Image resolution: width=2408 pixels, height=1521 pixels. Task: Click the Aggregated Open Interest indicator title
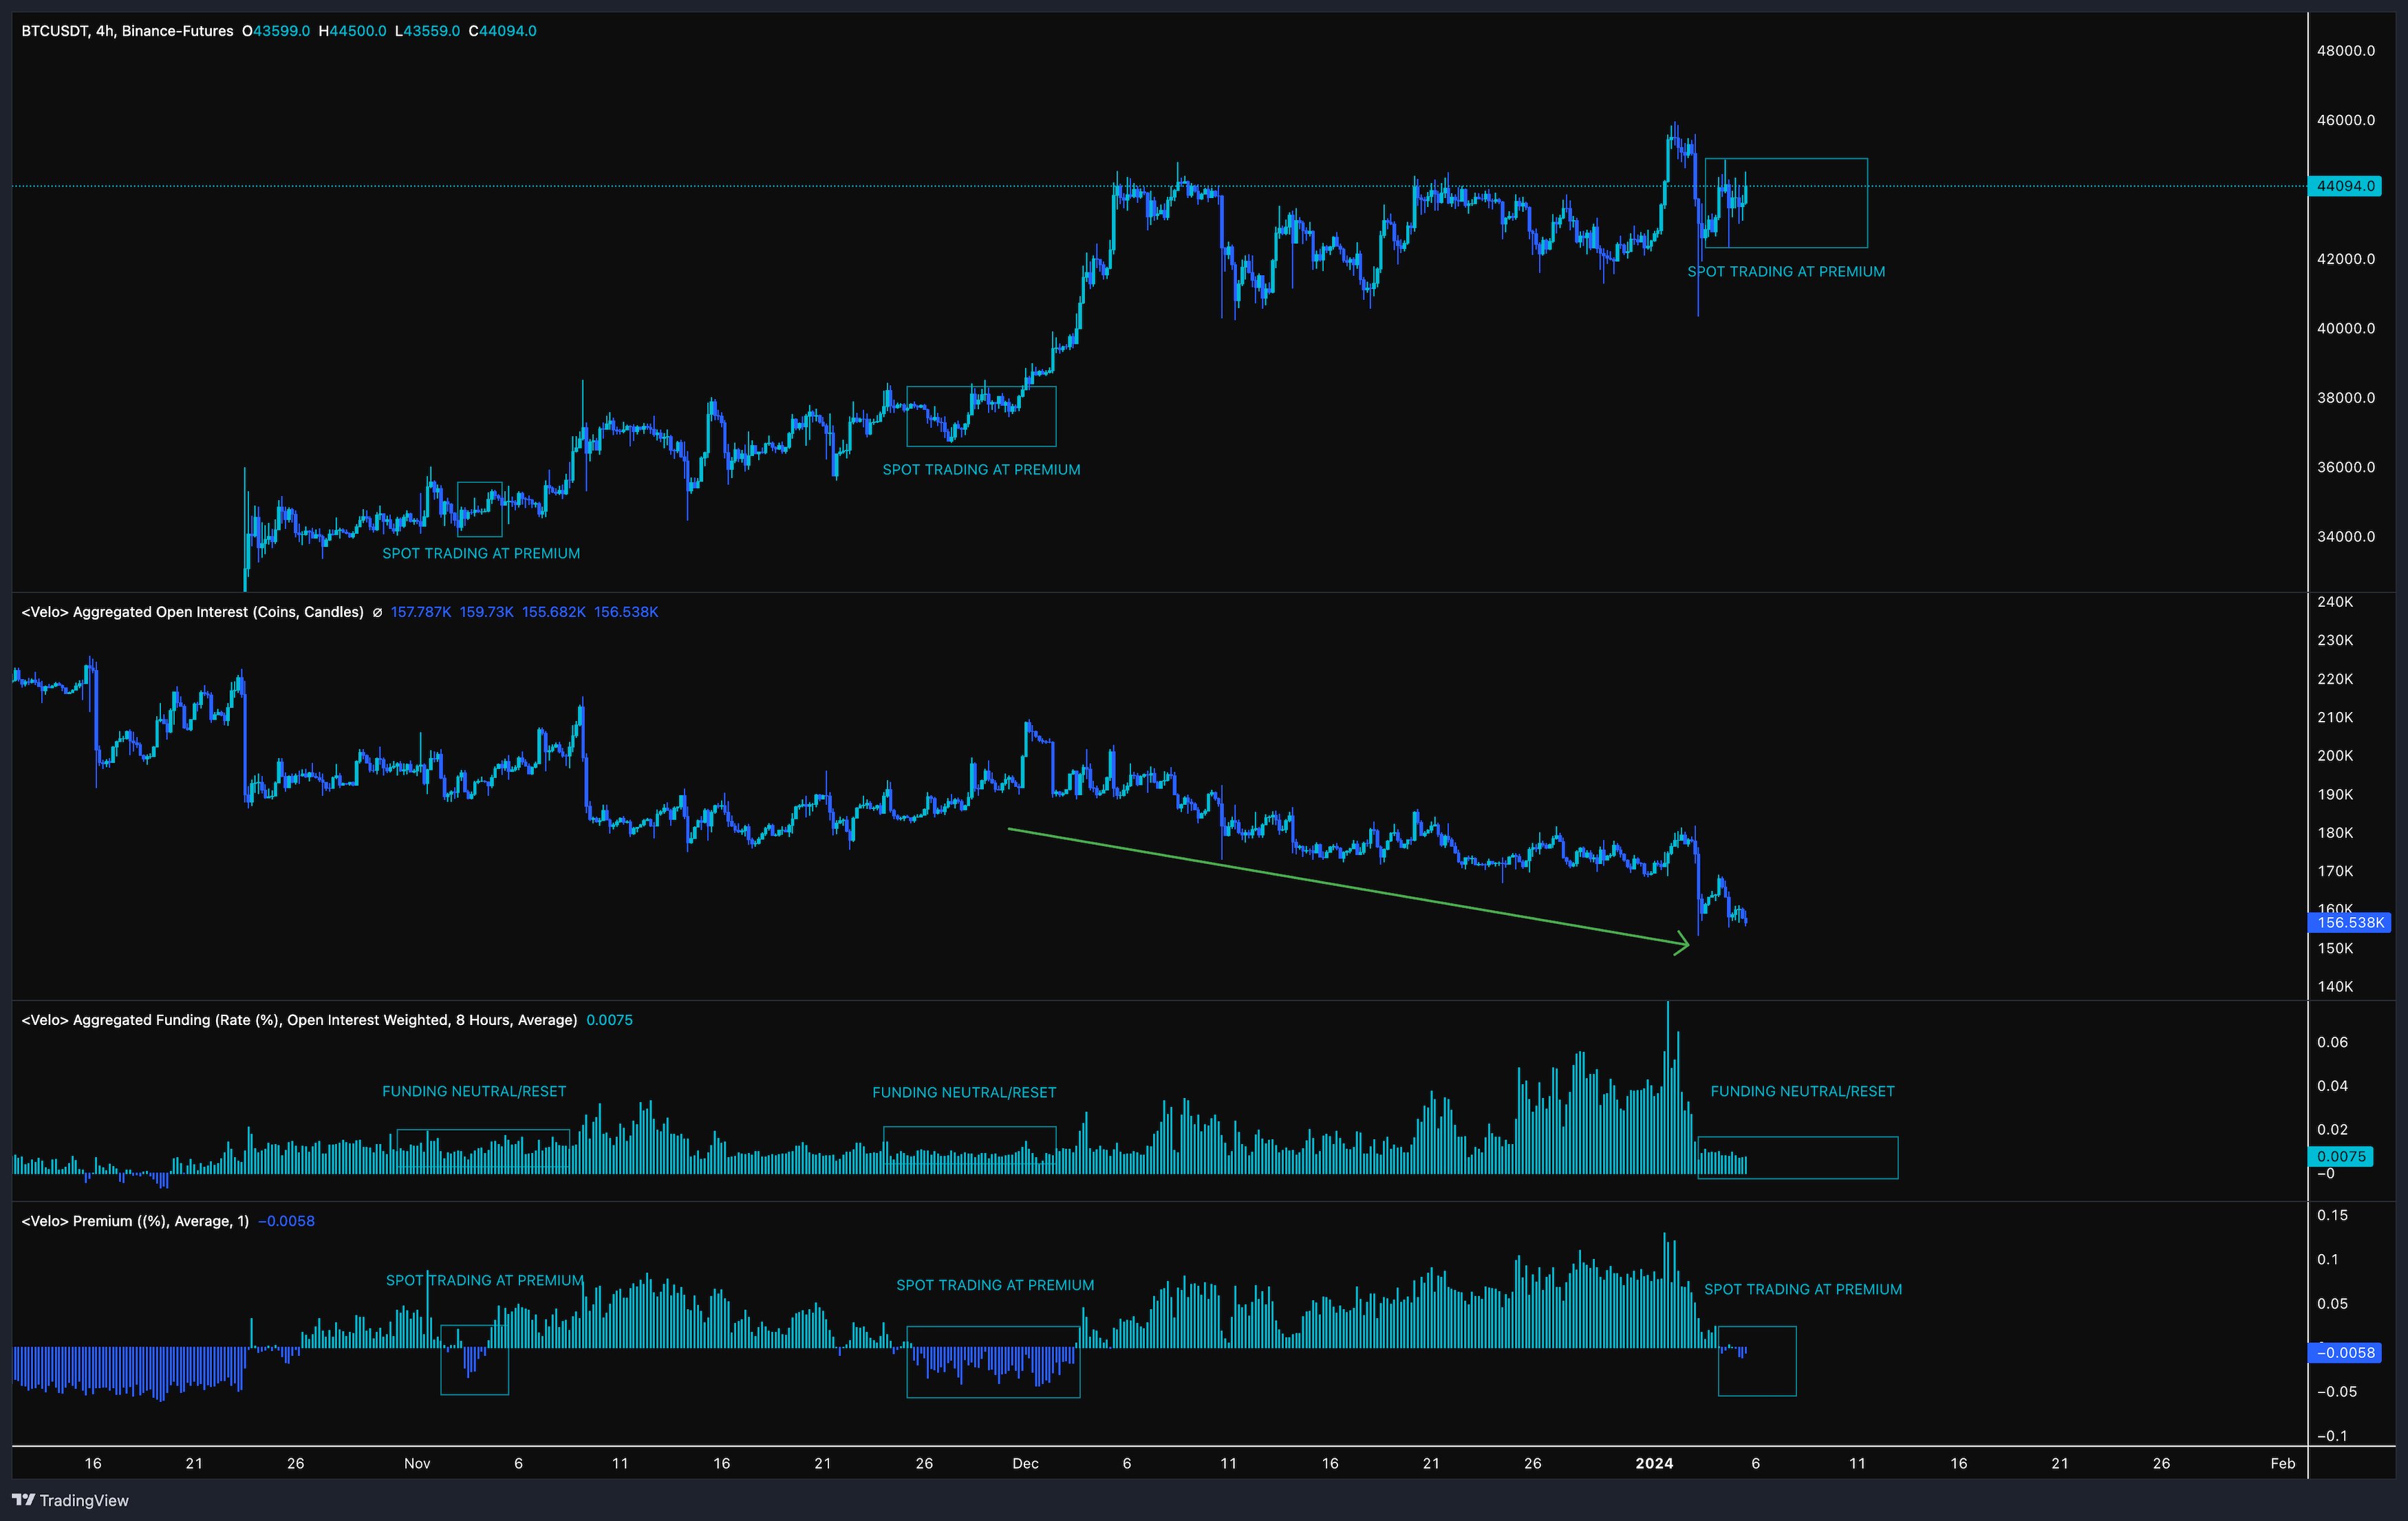pyautogui.click(x=192, y=612)
